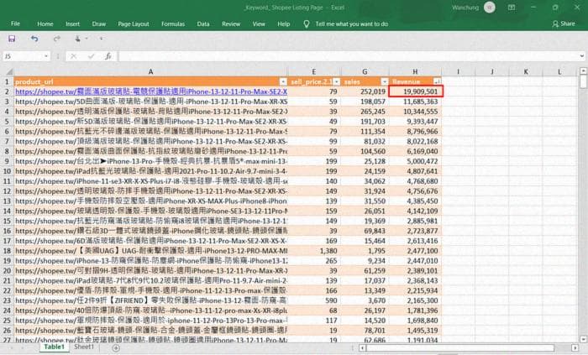Click the UAG product URL in row 18
This screenshot has width=588, height=355.
click(x=151, y=251)
